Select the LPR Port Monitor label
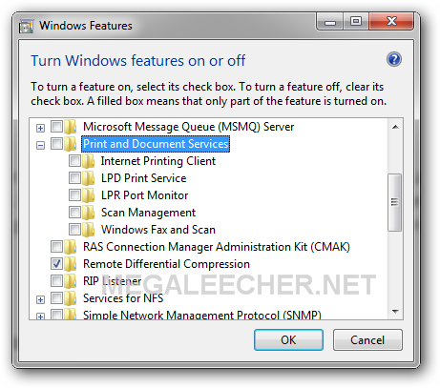 (x=144, y=195)
